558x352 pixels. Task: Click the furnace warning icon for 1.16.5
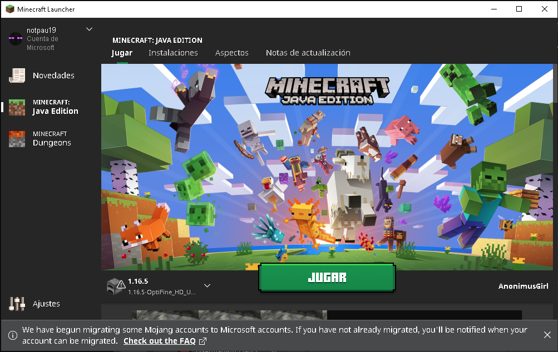point(116,286)
